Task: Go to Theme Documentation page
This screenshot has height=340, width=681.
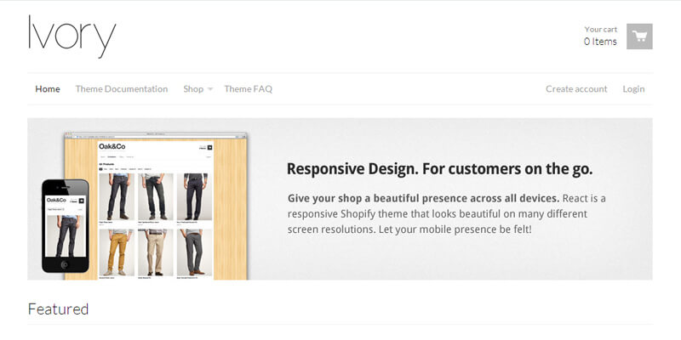Action: [x=121, y=88]
